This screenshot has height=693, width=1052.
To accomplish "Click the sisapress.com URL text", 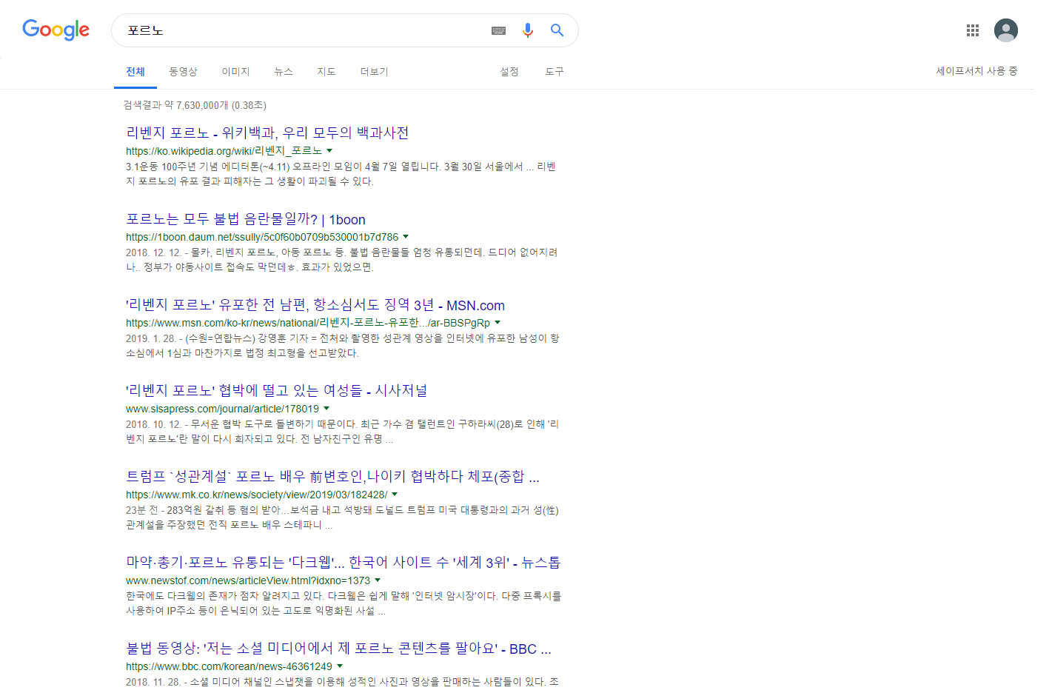I will point(222,409).
